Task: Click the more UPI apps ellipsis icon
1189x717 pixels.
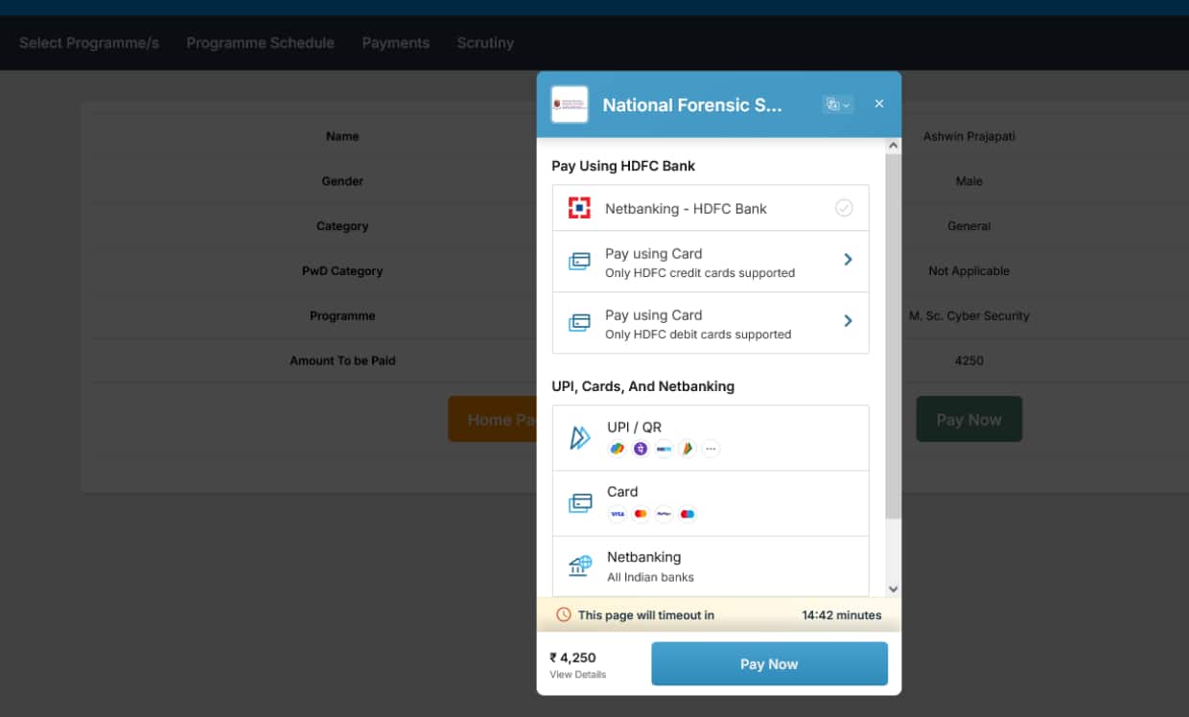Action: tap(711, 449)
